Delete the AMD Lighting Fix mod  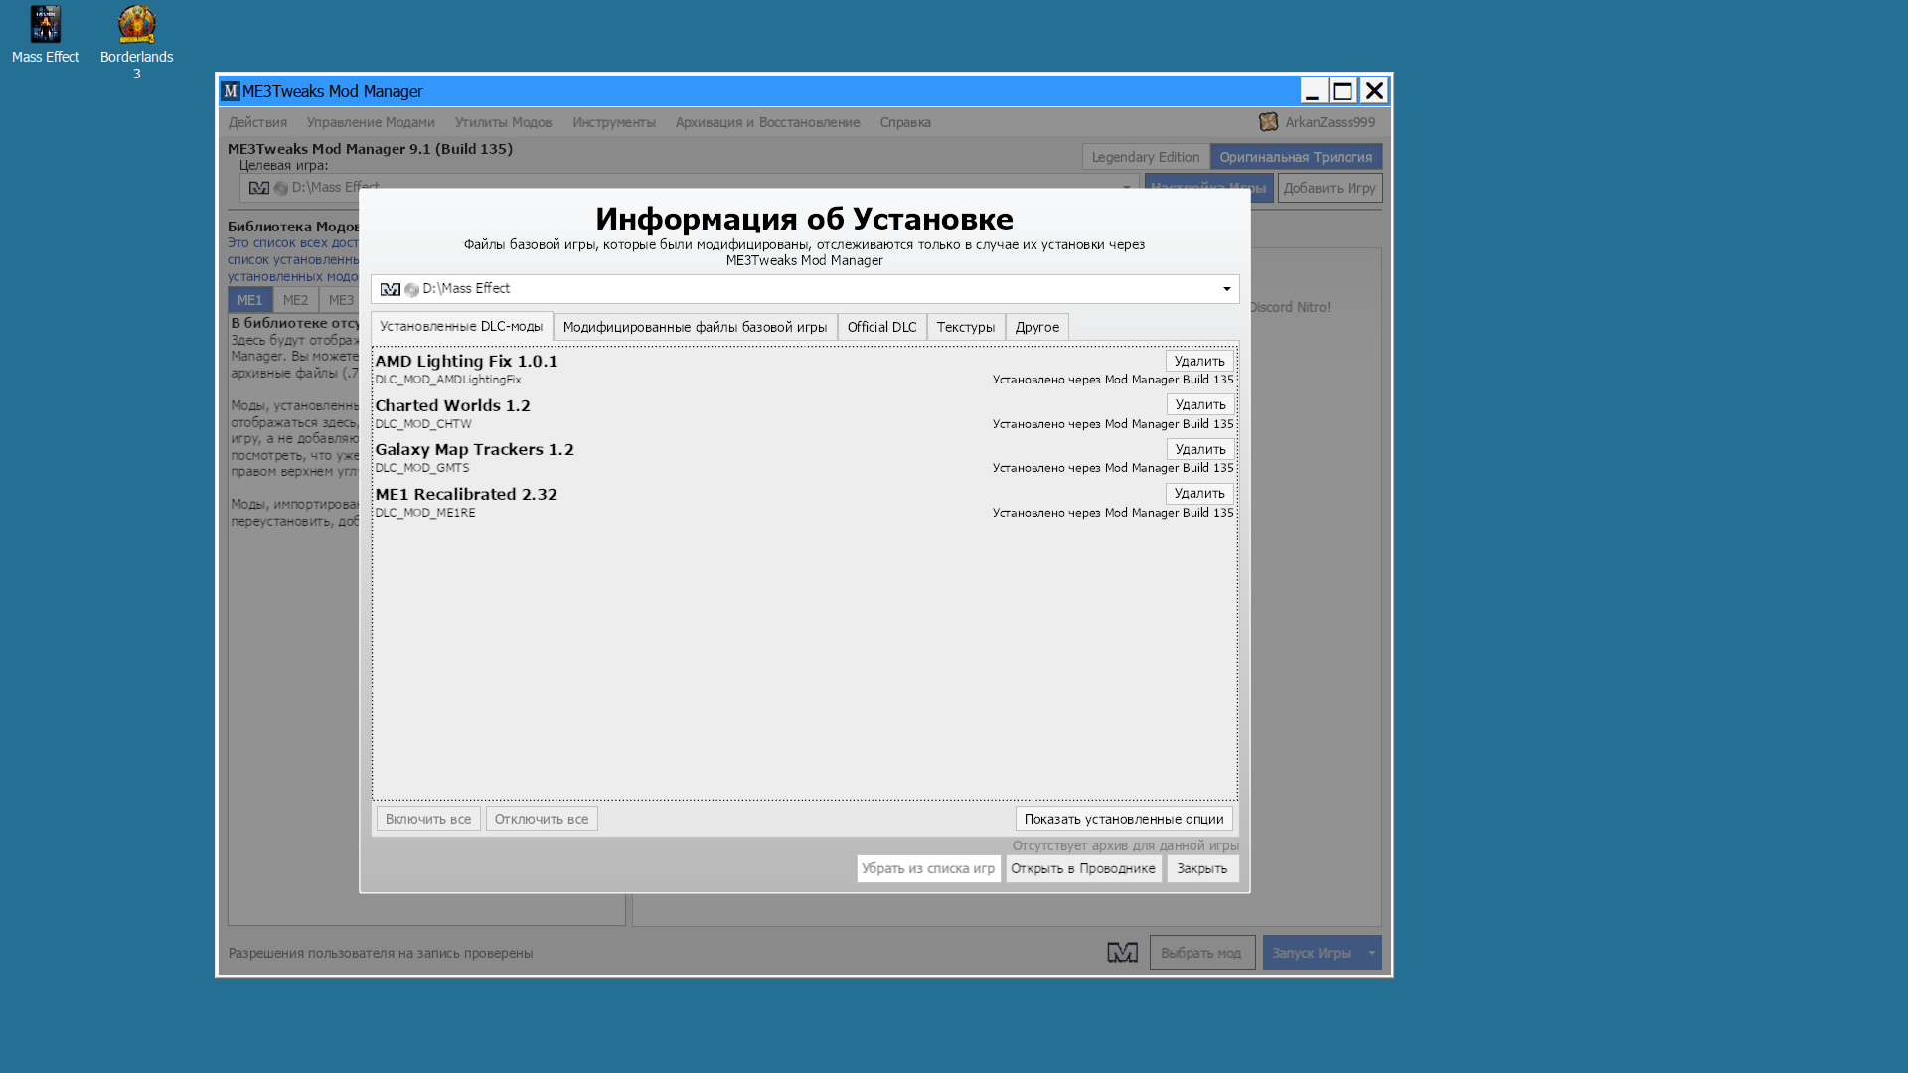pyautogui.click(x=1198, y=361)
